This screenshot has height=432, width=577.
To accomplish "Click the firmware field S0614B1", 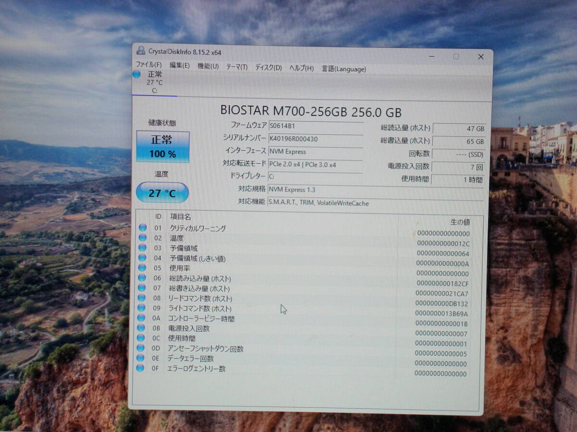I will click(315, 126).
